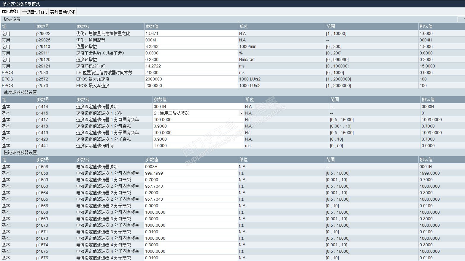
Task: Click 参数值 column header in 速度环滤波器设置 table
Action: click(x=198, y=99)
